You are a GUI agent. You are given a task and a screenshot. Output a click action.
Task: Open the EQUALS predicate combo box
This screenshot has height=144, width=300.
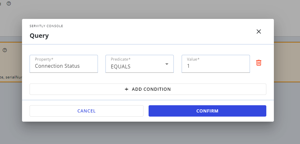point(139,64)
